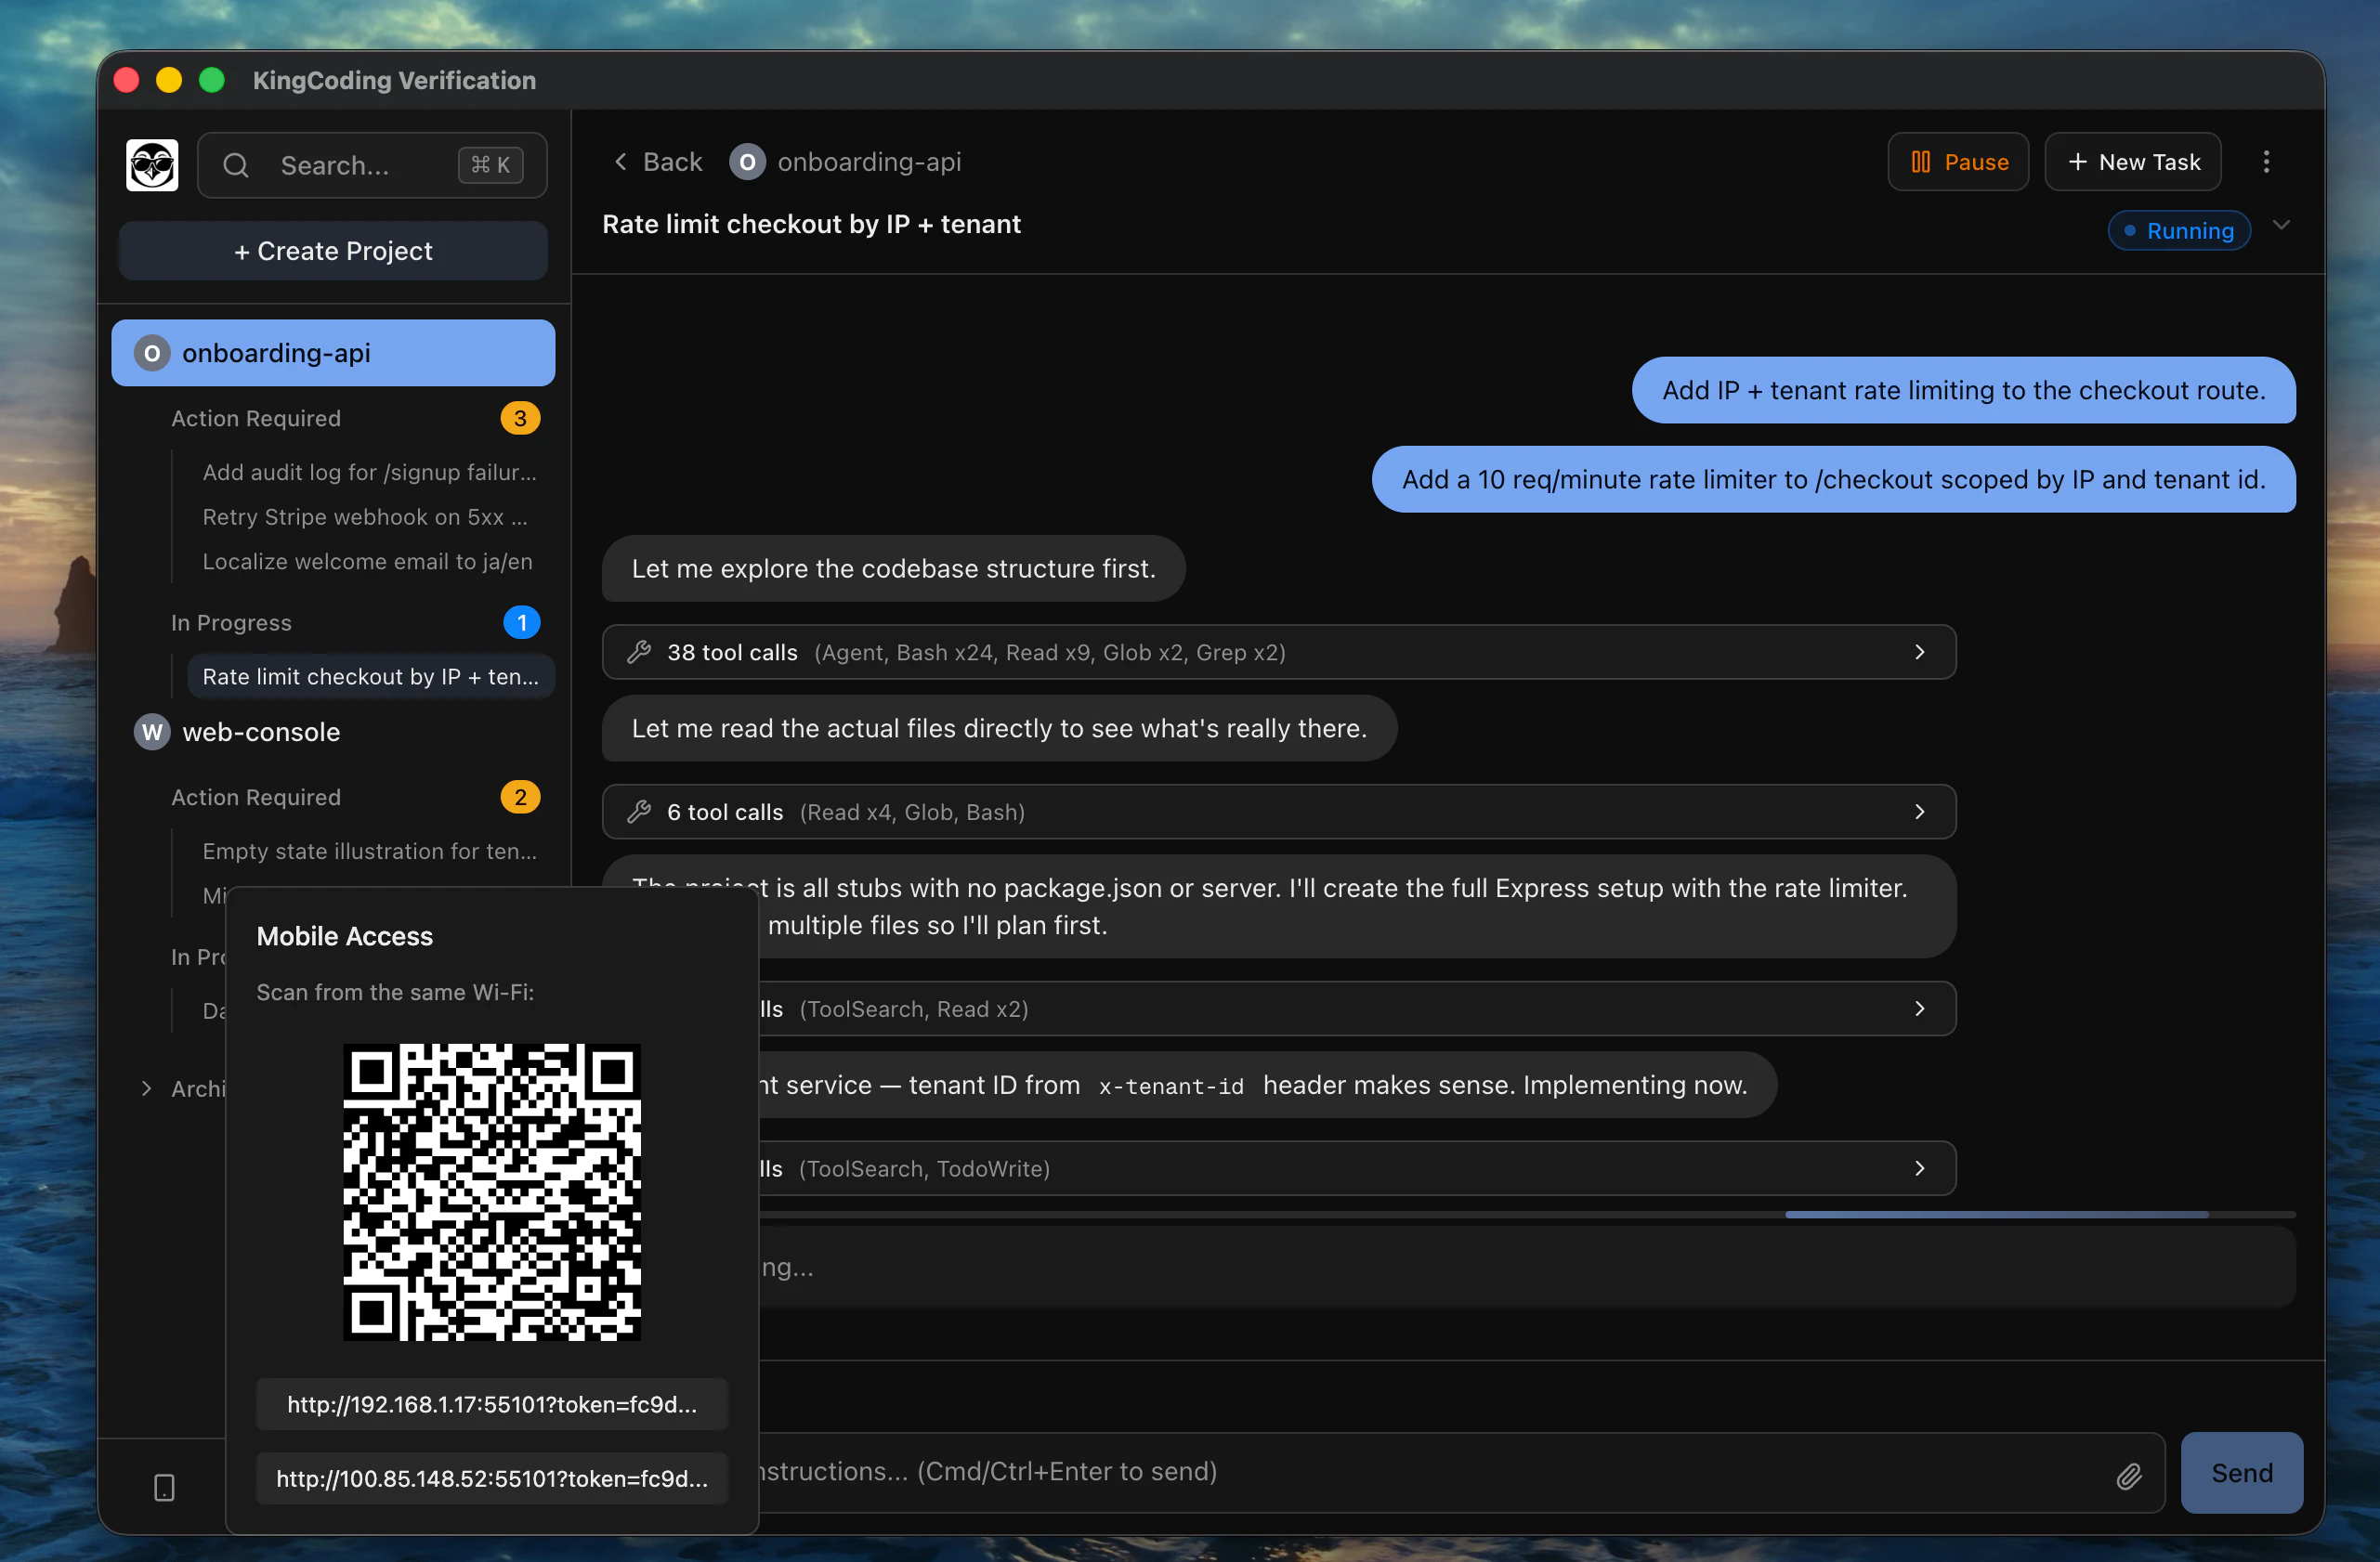
Task: Open the 192.168.1.17 mobile link
Action: 491,1403
